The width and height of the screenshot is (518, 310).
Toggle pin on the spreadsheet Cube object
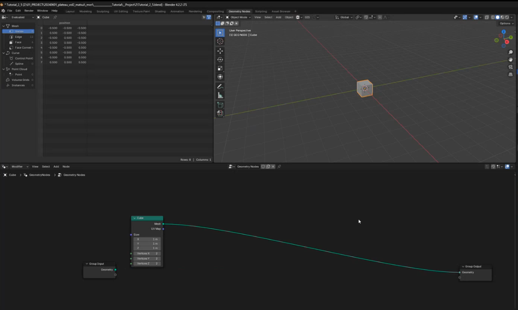pos(55,17)
